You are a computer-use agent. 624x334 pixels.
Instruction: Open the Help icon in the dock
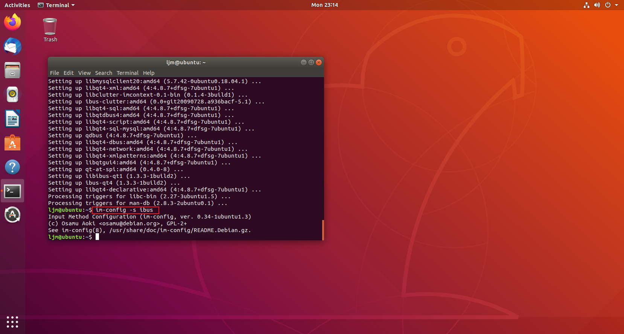pyautogui.click(x=12, y=167)
